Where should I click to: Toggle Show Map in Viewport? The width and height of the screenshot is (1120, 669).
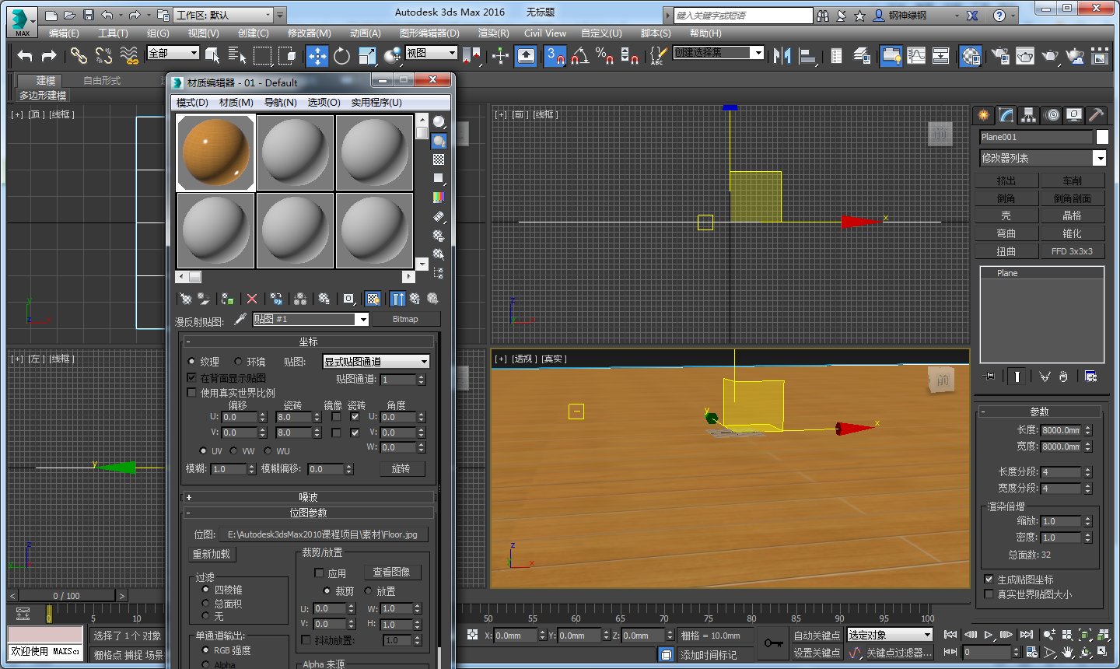point(373,298)
